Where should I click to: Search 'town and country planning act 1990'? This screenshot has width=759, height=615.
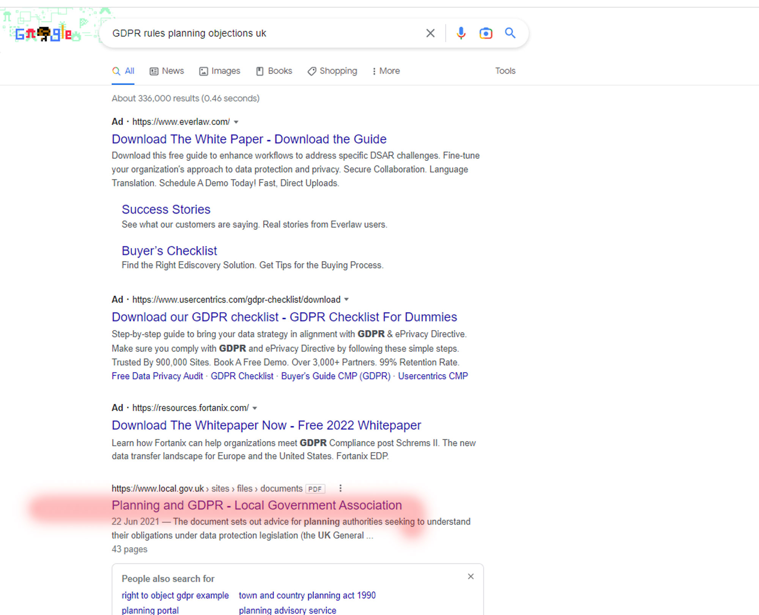tap(307, 595)
